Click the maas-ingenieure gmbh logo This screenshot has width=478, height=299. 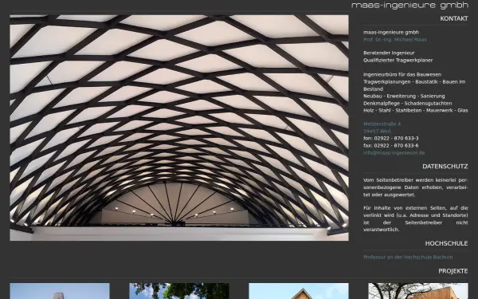pyautogui.click(x=409, y=6)
